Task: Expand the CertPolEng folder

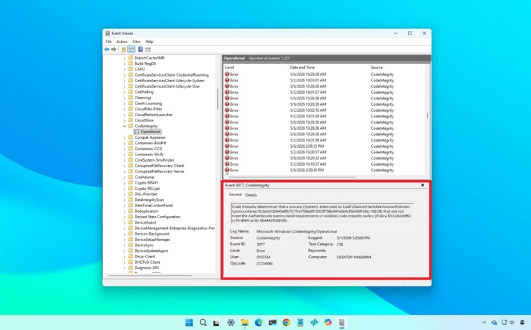Action: click(124, 92)
